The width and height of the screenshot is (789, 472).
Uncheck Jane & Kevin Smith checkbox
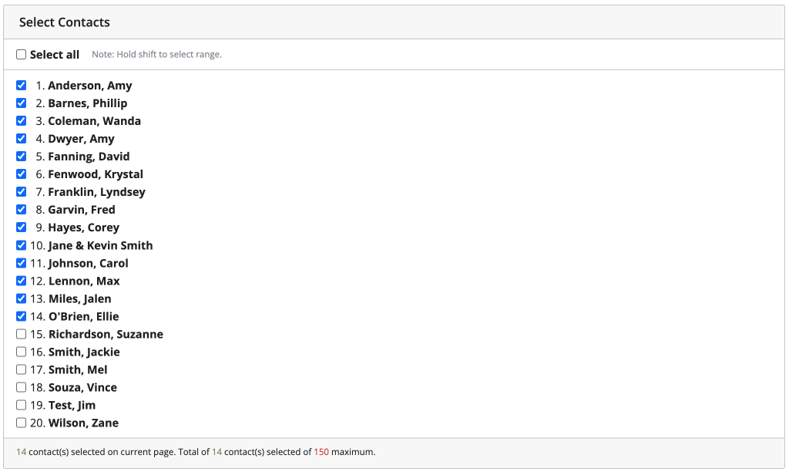22,245
